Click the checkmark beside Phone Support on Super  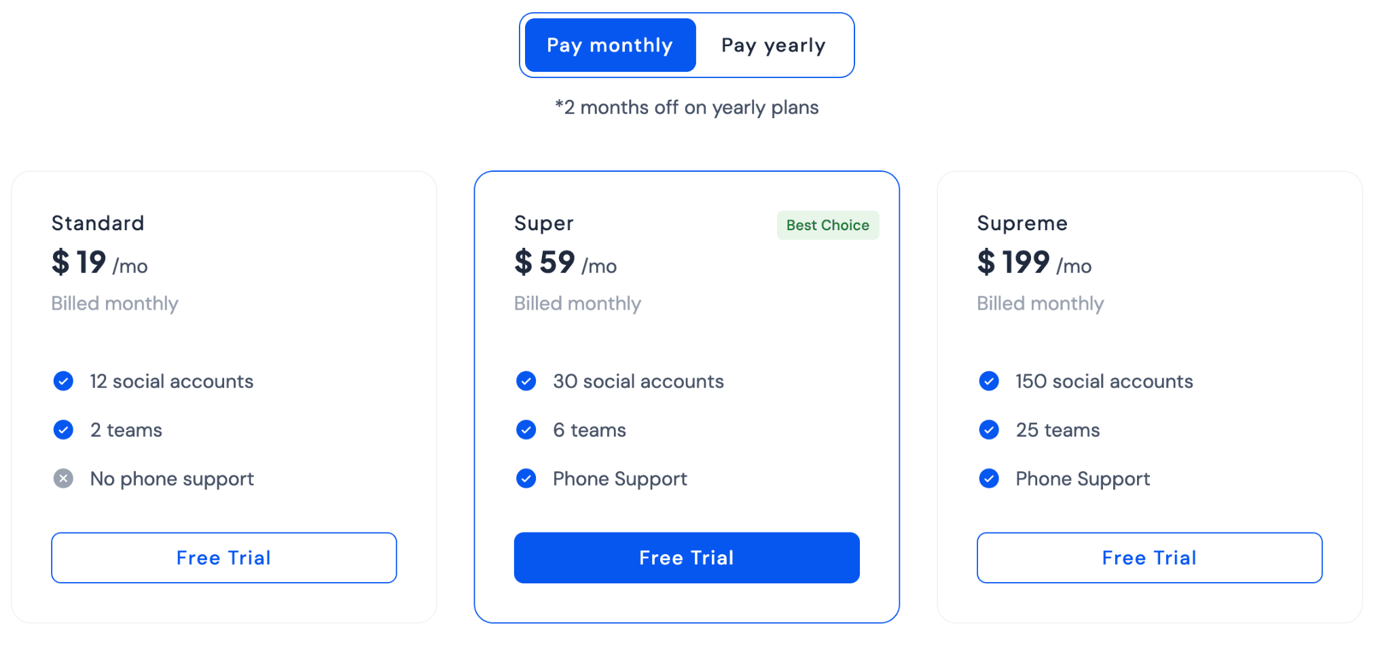(x=526, y=478)
